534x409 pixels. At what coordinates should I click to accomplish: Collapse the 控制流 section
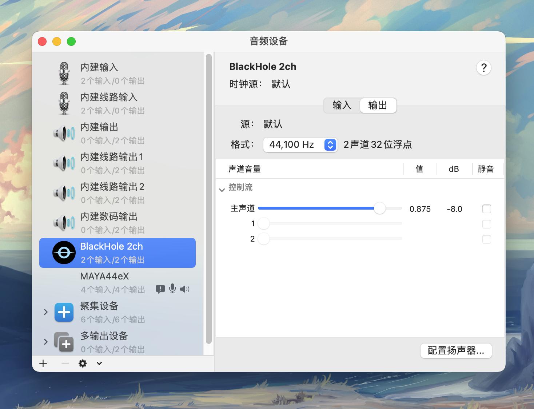222,190
